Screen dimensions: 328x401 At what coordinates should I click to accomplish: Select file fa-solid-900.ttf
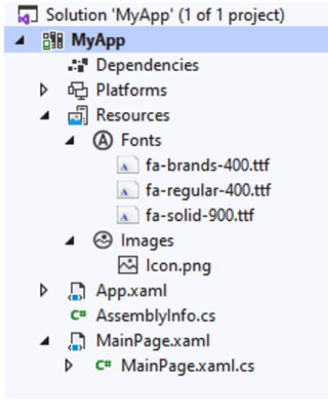(200, 215)
